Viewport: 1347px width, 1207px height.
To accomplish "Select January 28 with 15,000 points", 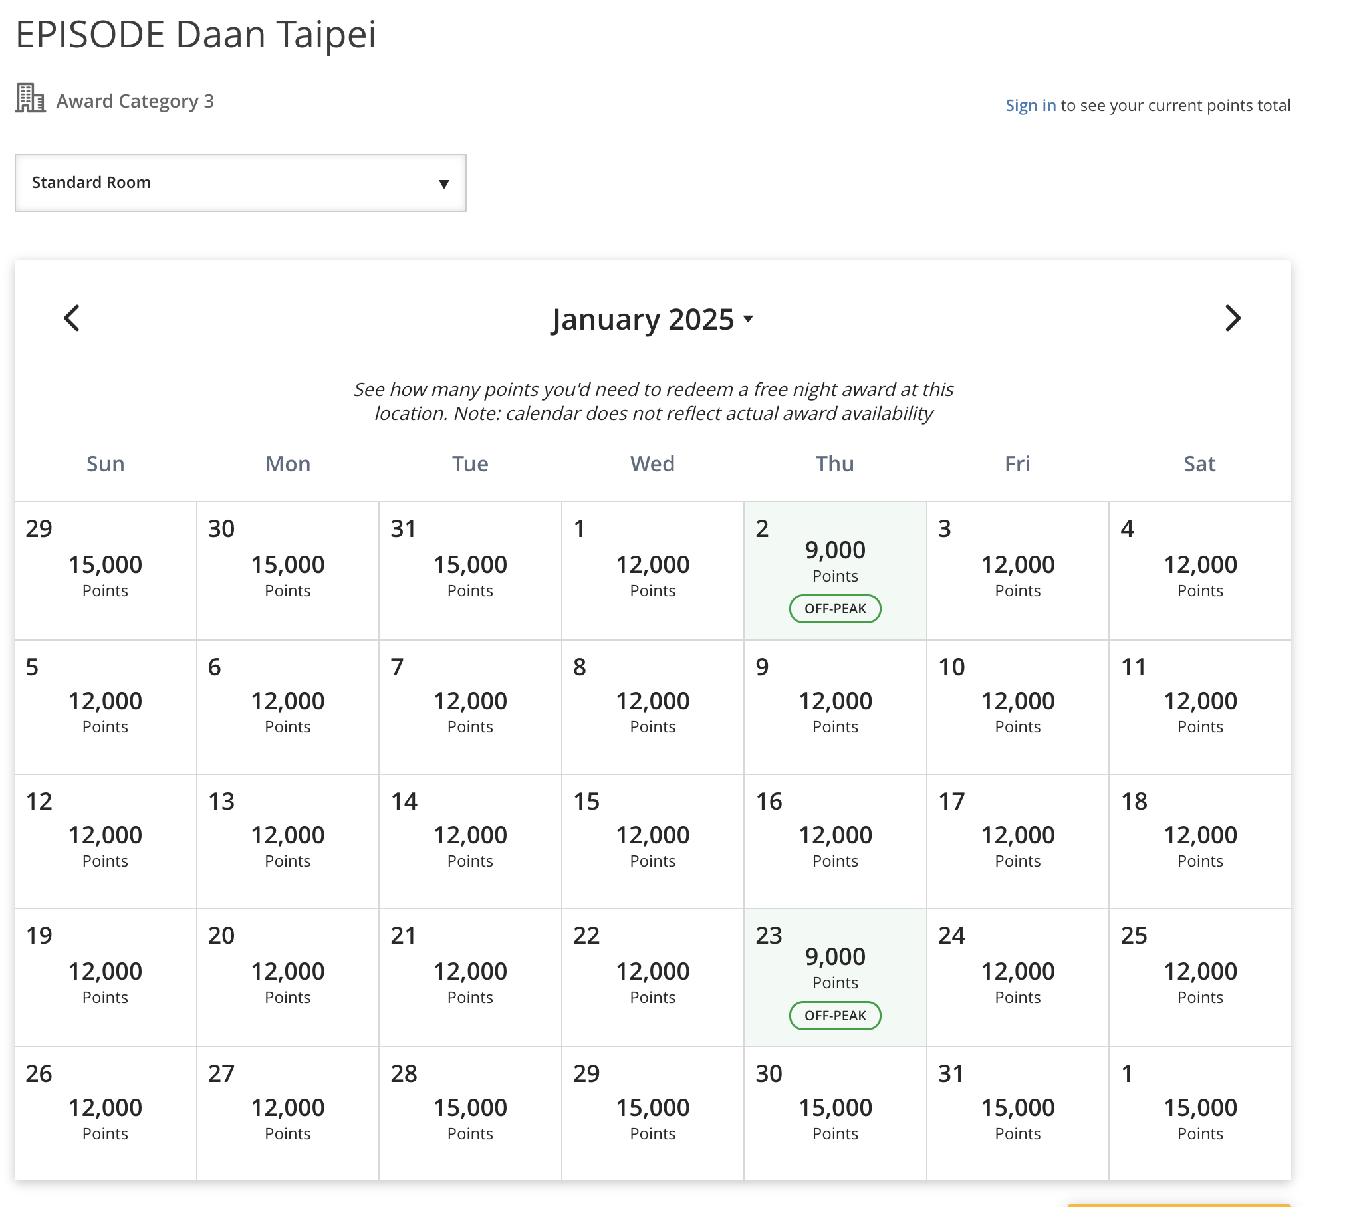I will pos(470,1114).
